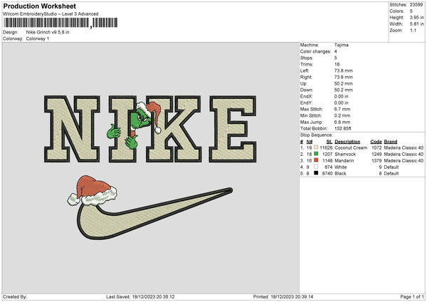Click the Shamrock green color swatch

(x=316, y=154)
